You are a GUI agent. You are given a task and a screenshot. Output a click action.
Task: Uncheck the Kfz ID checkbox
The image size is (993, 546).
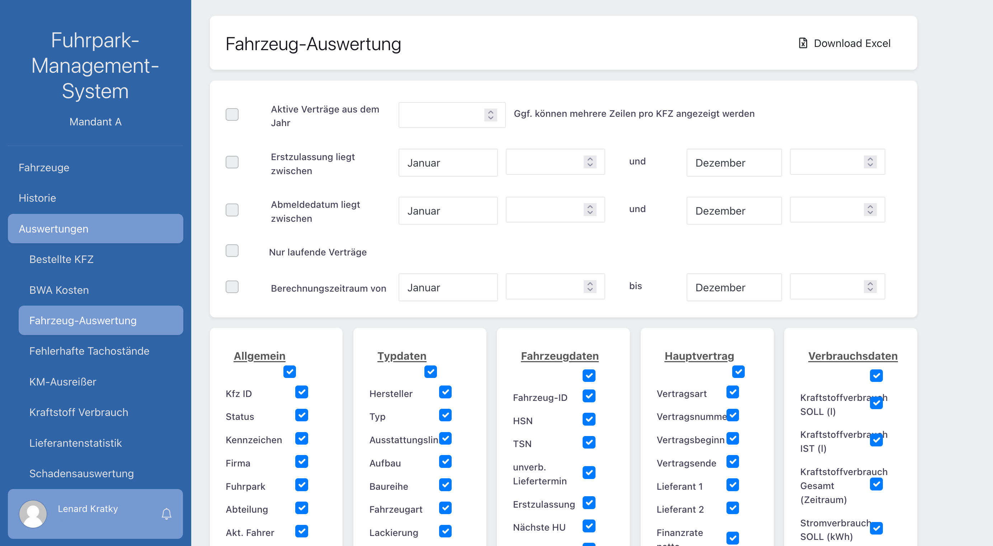click(x=301, y=392)
